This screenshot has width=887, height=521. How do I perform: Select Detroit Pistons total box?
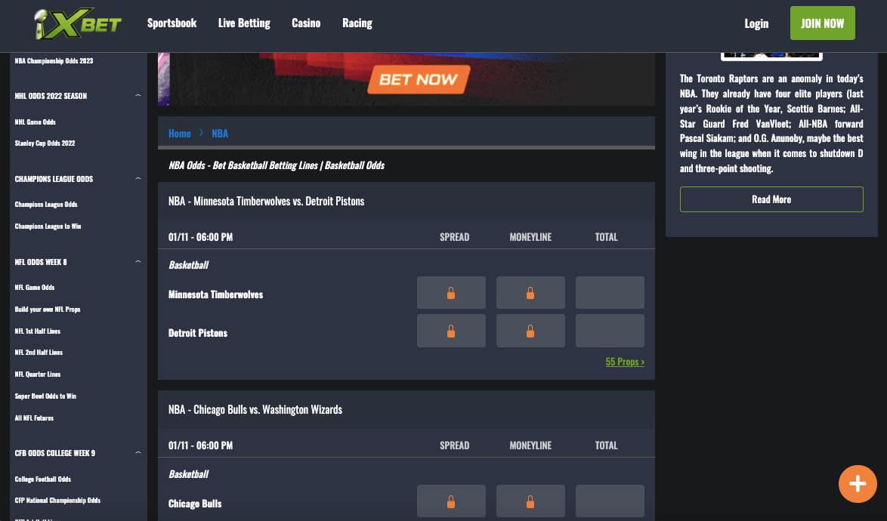pyautogui.click(x=610, y=331)
